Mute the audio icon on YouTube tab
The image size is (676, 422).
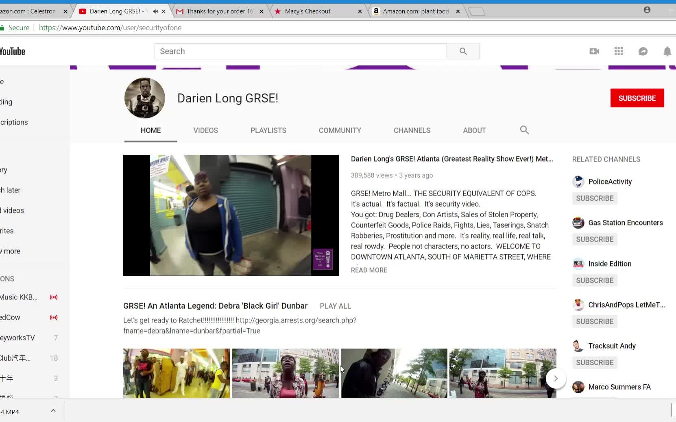click(x=155, y=11)
